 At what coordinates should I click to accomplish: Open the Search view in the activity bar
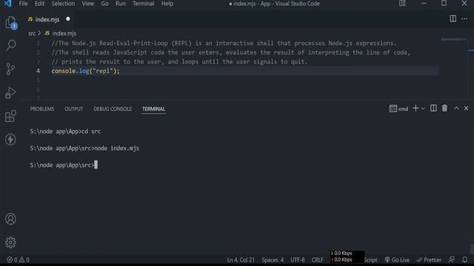click(x=11, y=46)
